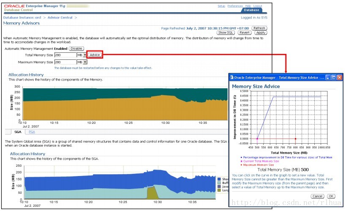Open the Help link
Viewport: 346px width, 211px height.
tap(248, 6)
